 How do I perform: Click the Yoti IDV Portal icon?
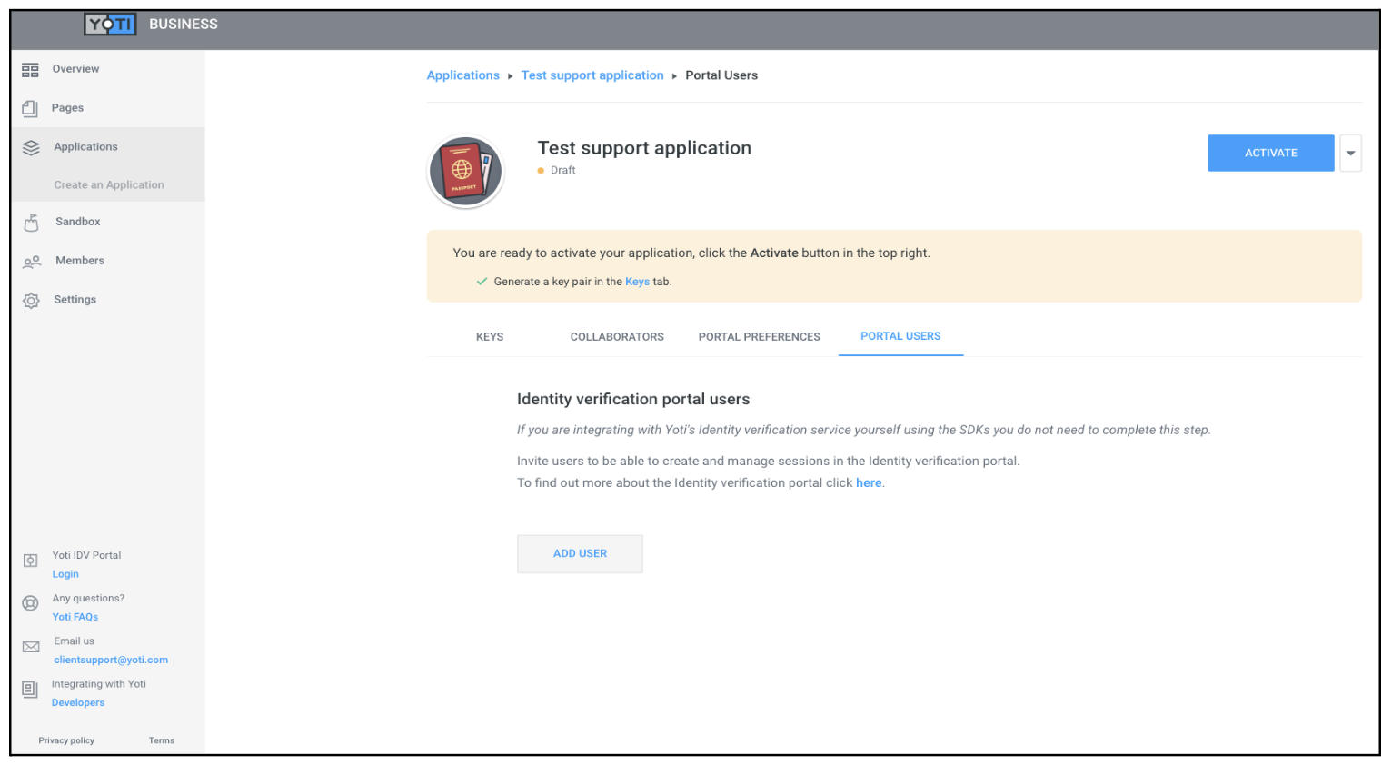[30, 560]
